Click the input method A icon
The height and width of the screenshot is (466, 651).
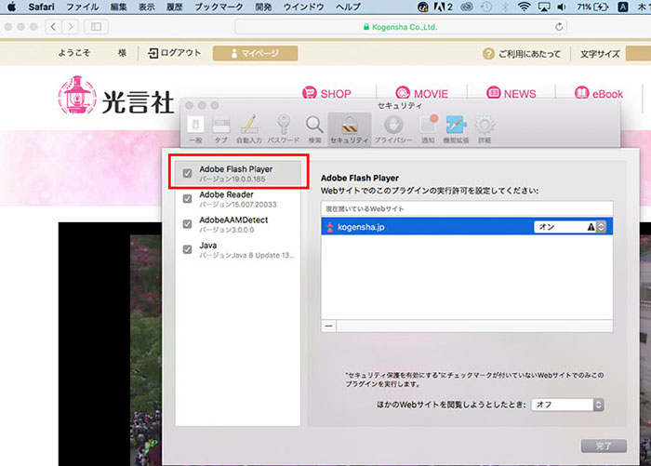click(623, 7)
